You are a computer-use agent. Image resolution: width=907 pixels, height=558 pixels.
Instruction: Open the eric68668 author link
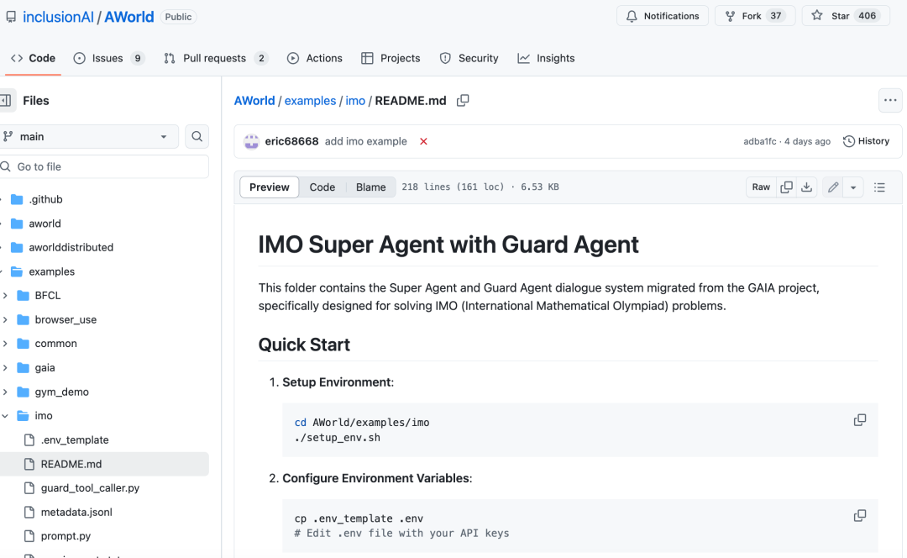coord(291,141)
